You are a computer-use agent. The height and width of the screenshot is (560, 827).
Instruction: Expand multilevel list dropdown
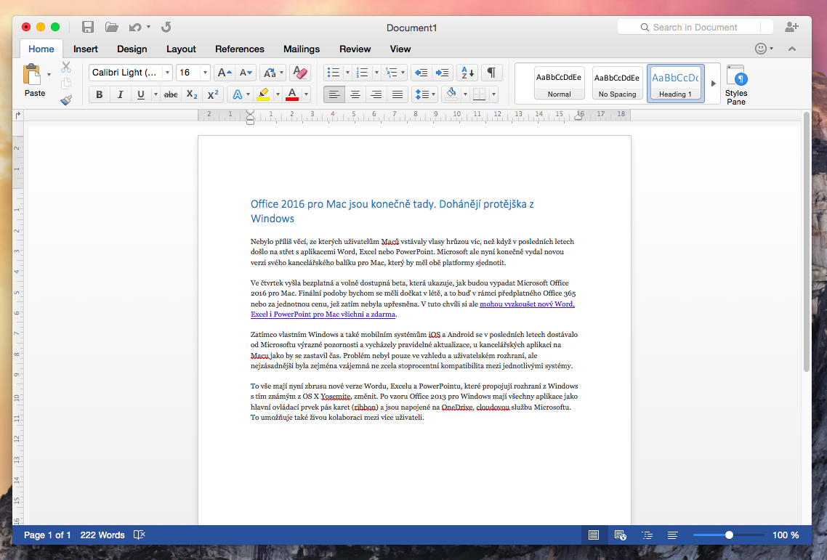pos(403,72)
